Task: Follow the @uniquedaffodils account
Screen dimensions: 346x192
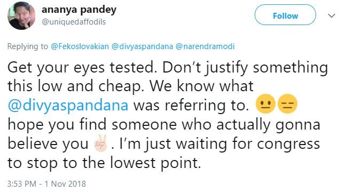Action: (285, 15)
